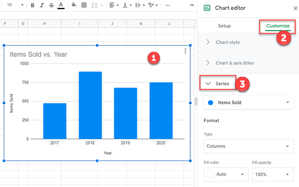Screen dimensions: 299x187
Task: Click the merge cells icon
Action: [94, 5]
